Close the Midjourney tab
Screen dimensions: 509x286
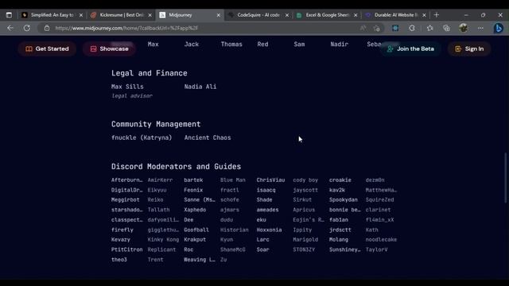[219, 15]
